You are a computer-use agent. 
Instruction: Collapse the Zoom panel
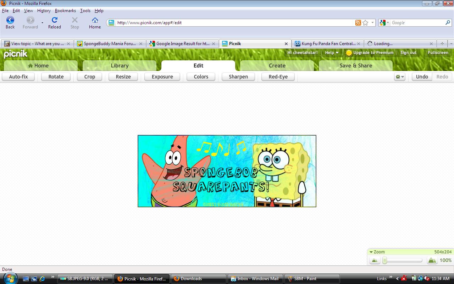[x=371, y=252]
